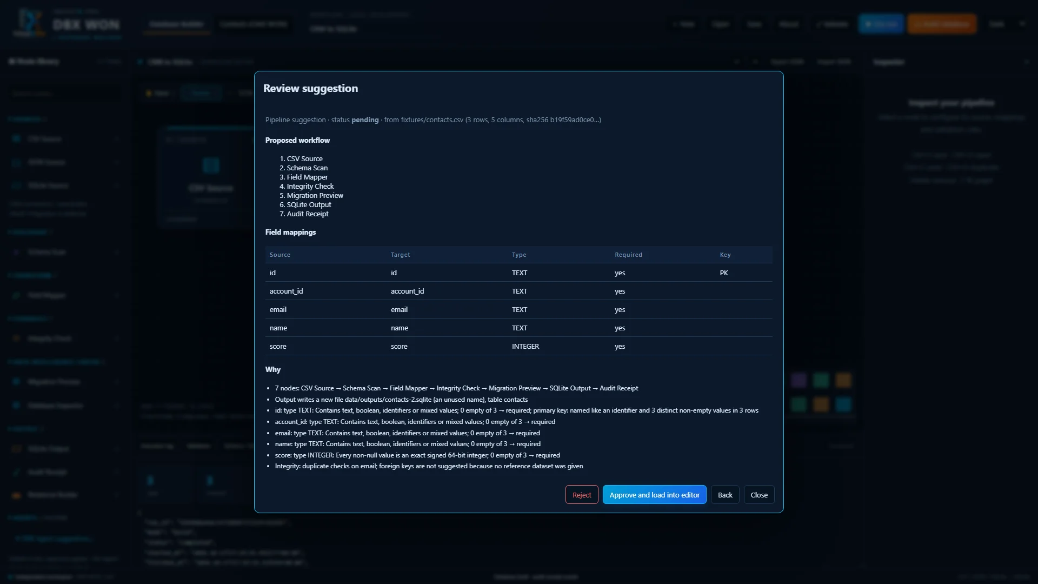Click the purple color swatch behind the dialog
Screen dimensions: 1038x584
[799, 380]
